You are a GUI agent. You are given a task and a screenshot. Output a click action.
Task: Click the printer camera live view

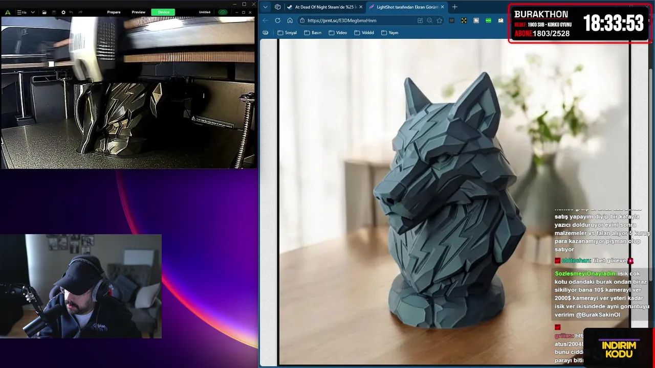[128, 93]
